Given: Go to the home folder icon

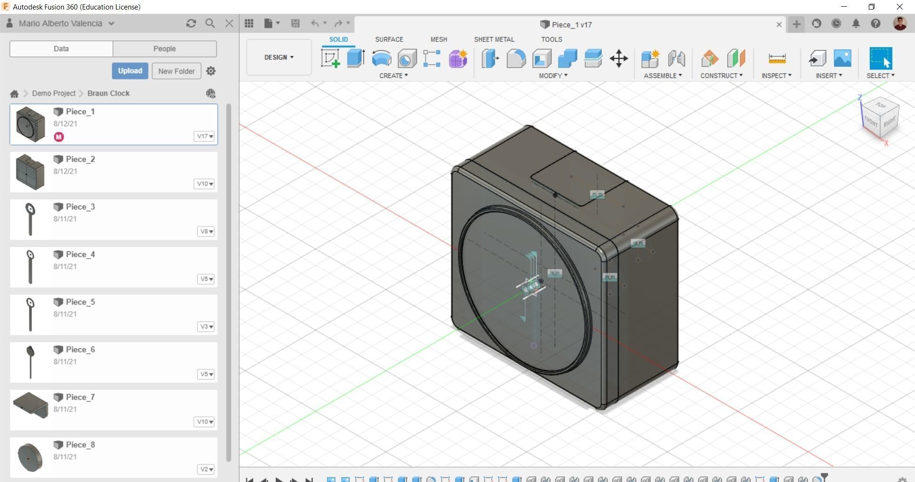Looking at the screenshot, I should point(14,94).
